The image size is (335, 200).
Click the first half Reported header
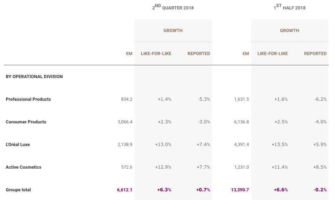coord(315,54)
